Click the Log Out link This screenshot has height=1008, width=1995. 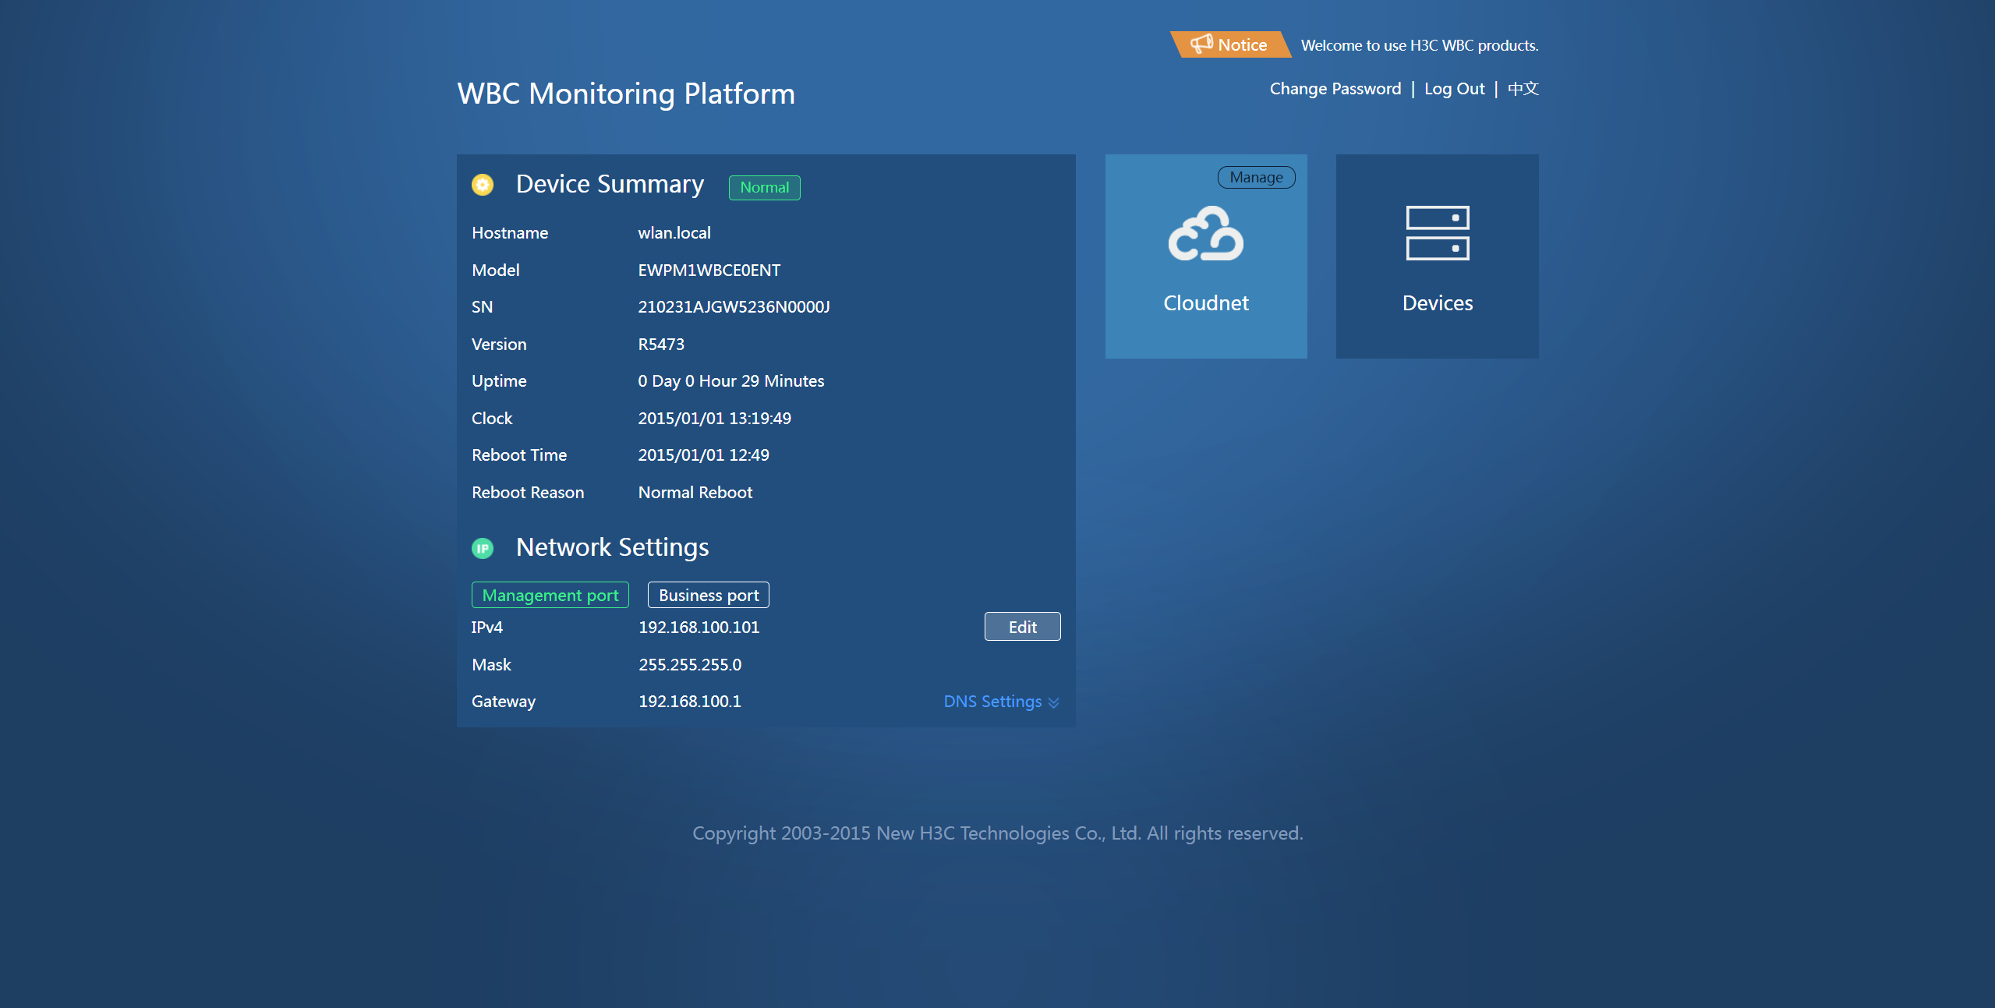(x=1454, y=89)
